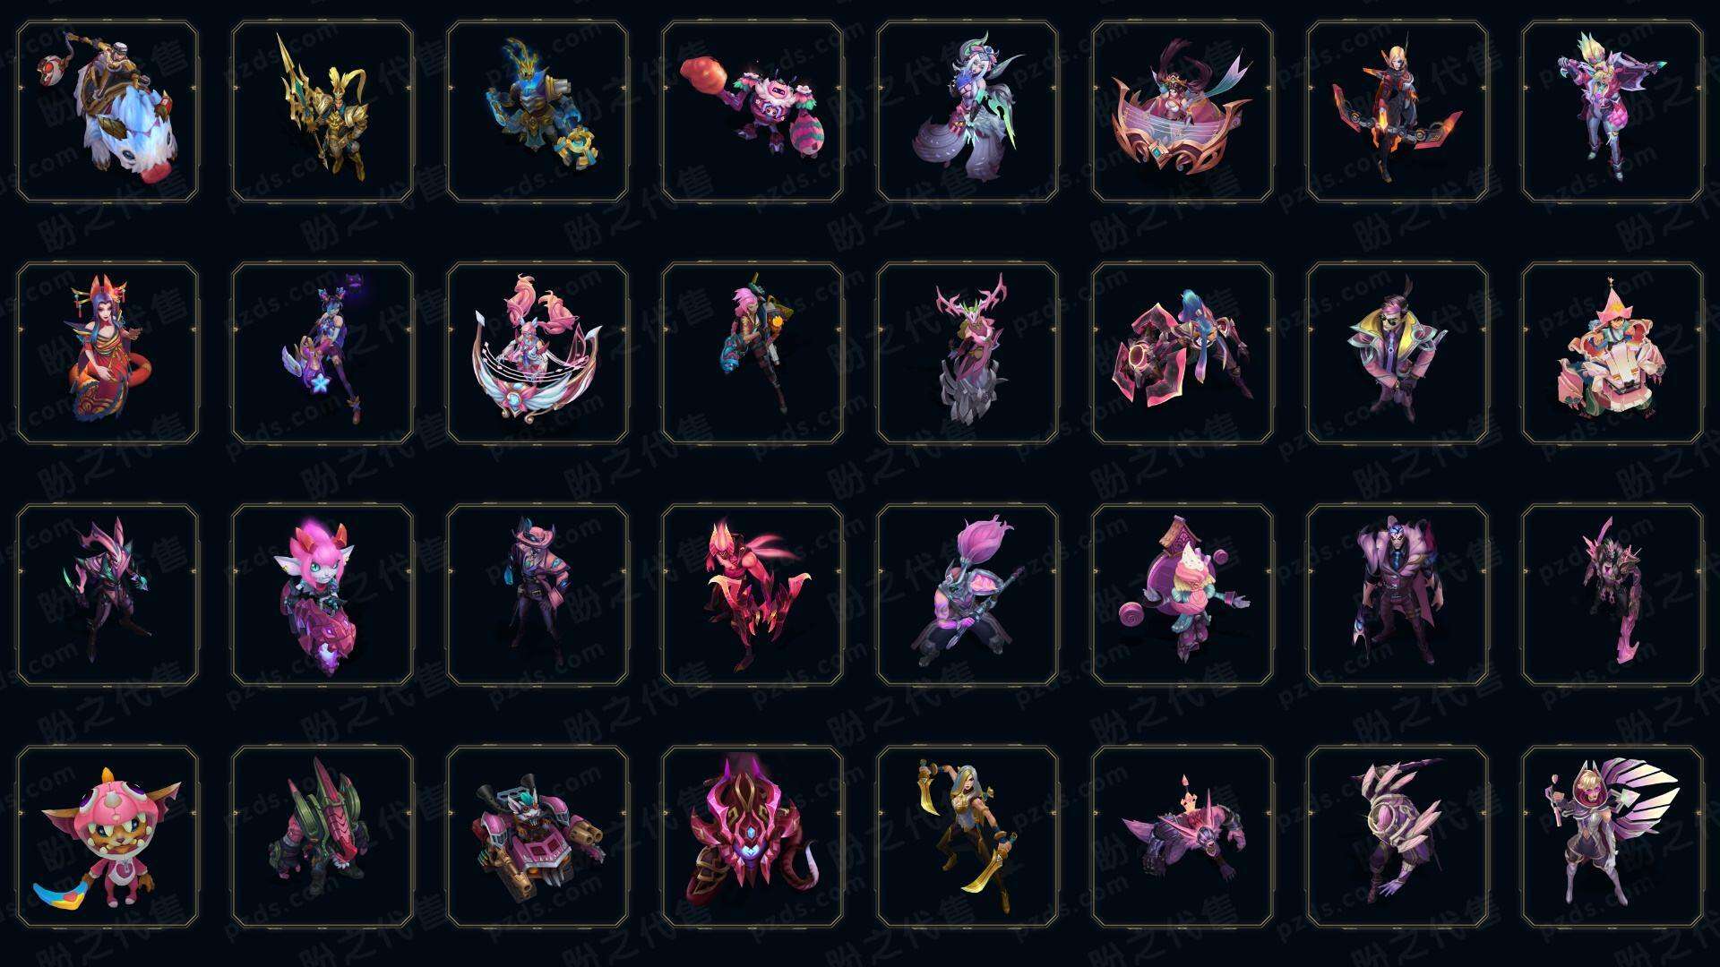Pick the blonde woman with golden curved blades
The width and height of the screenshot is (1720, 967).
pos(967,836)
